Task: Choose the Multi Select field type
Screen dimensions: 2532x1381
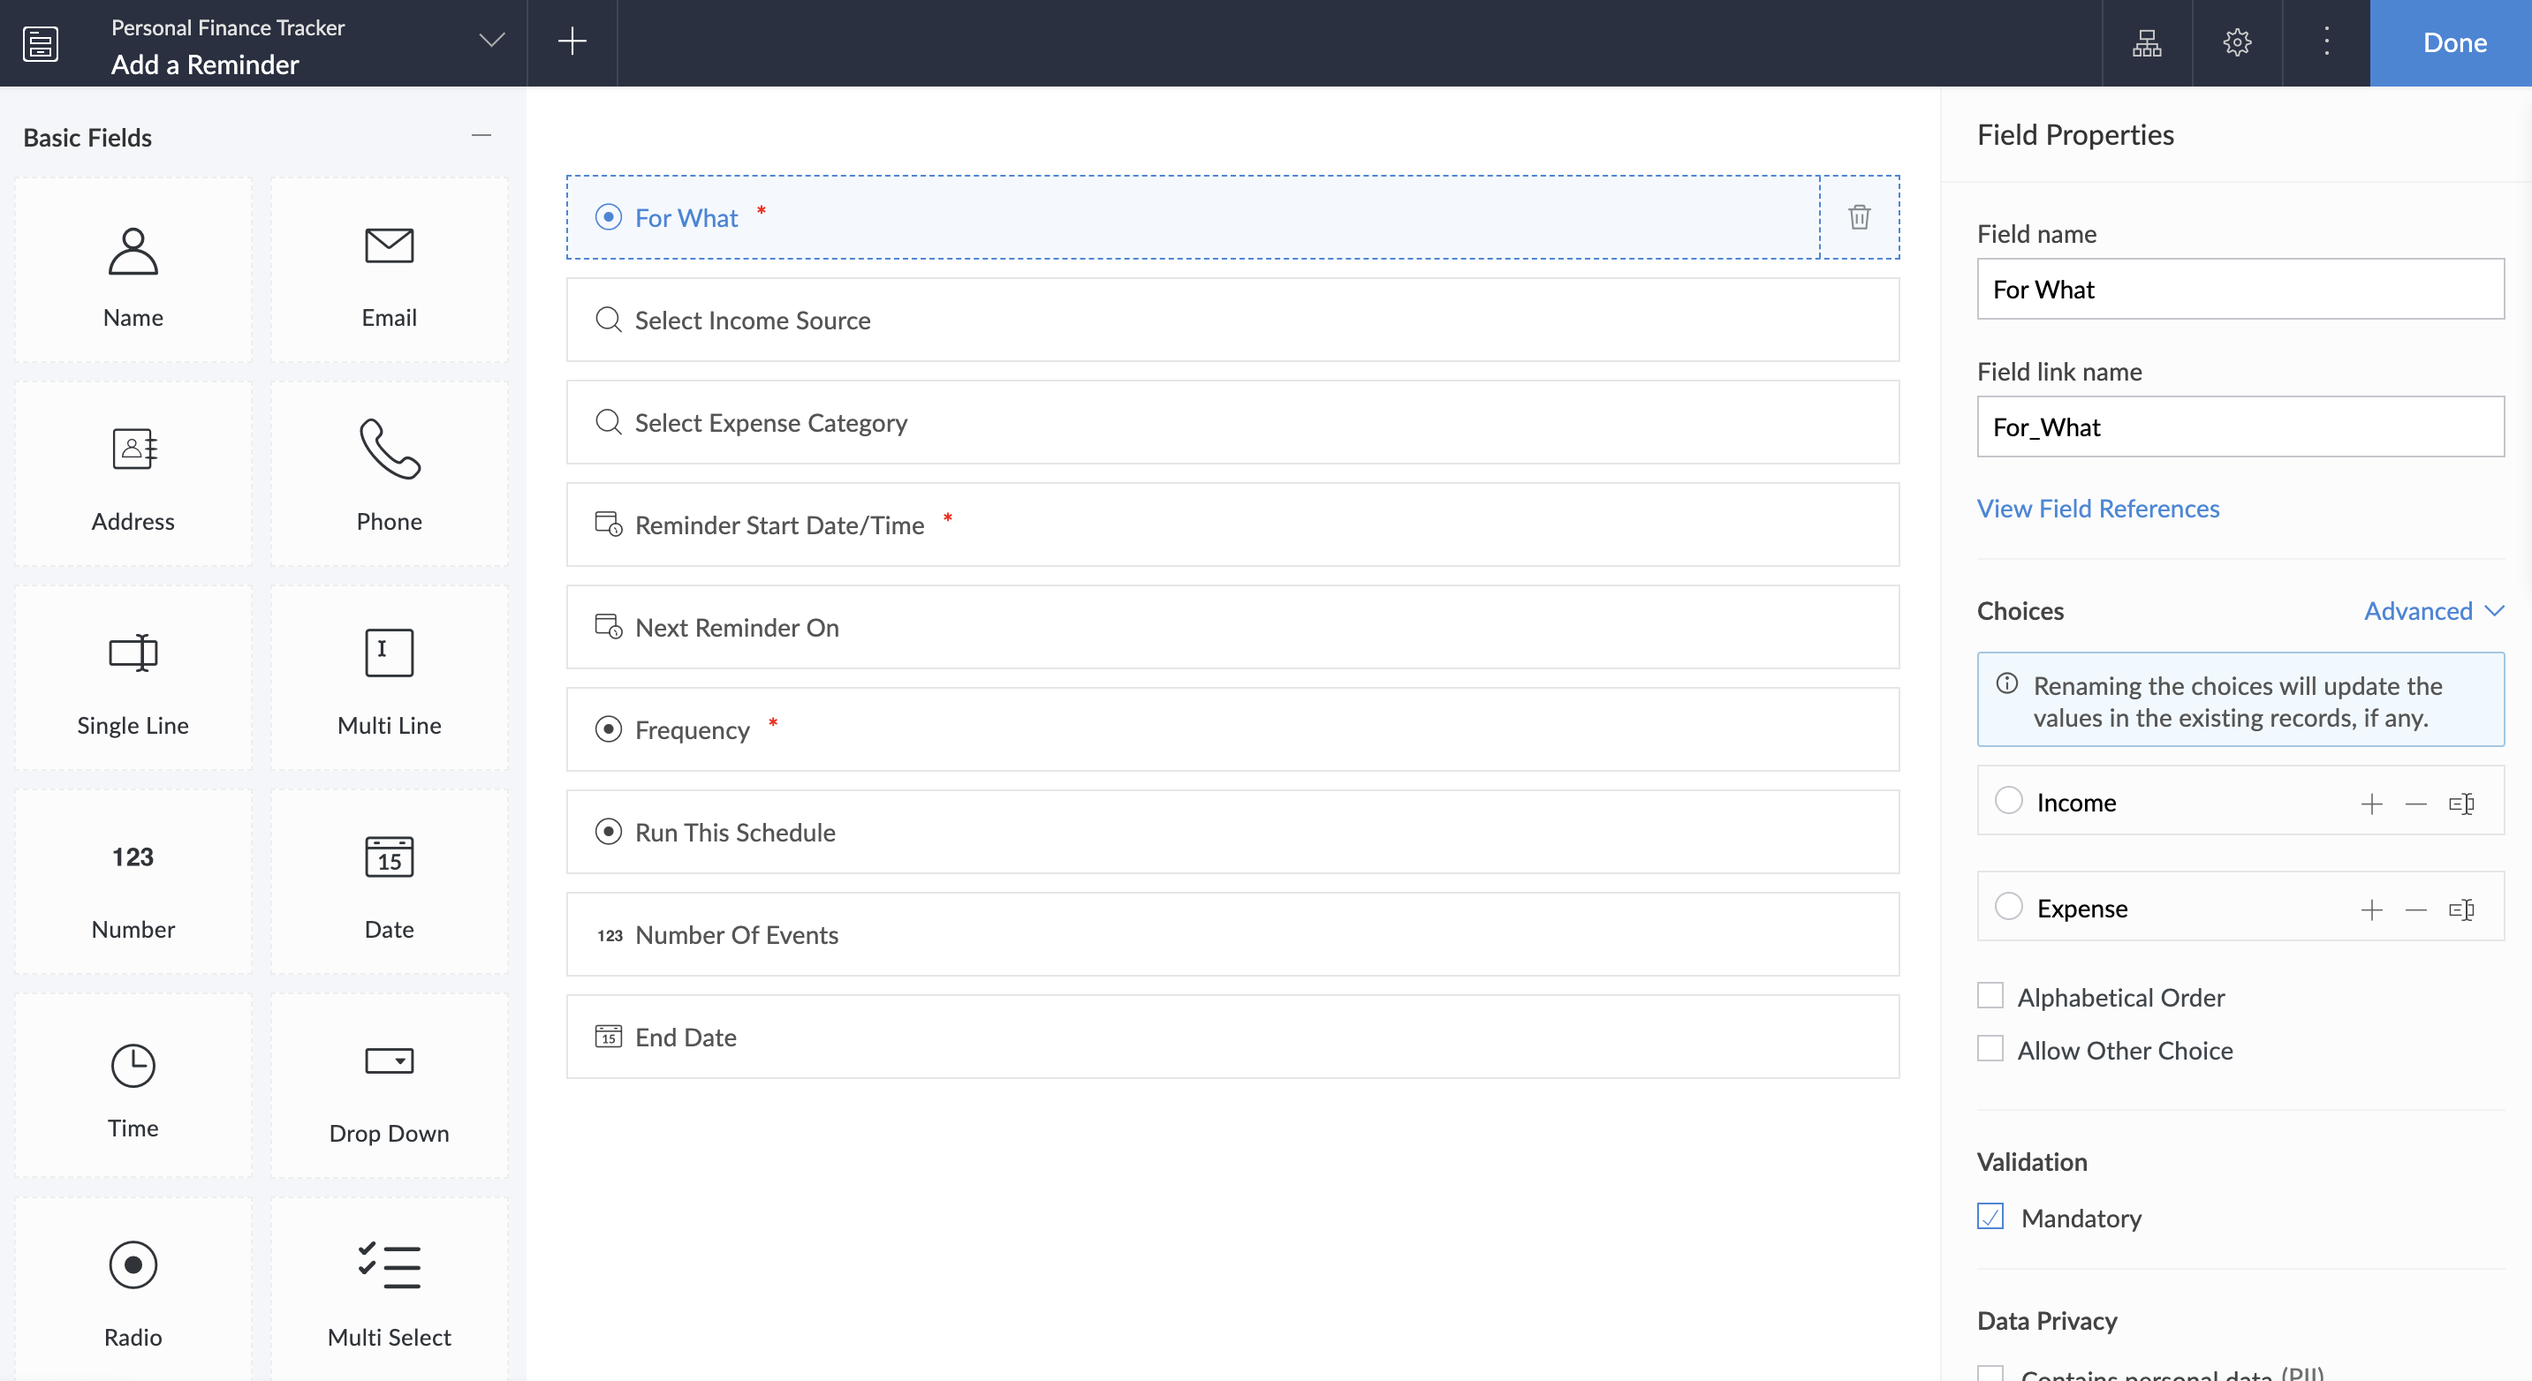Action: pos(390,1287)
